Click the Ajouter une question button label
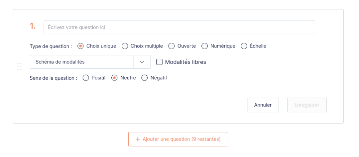The height and width of the screenshot is (157, 359). tap(181, 139)
